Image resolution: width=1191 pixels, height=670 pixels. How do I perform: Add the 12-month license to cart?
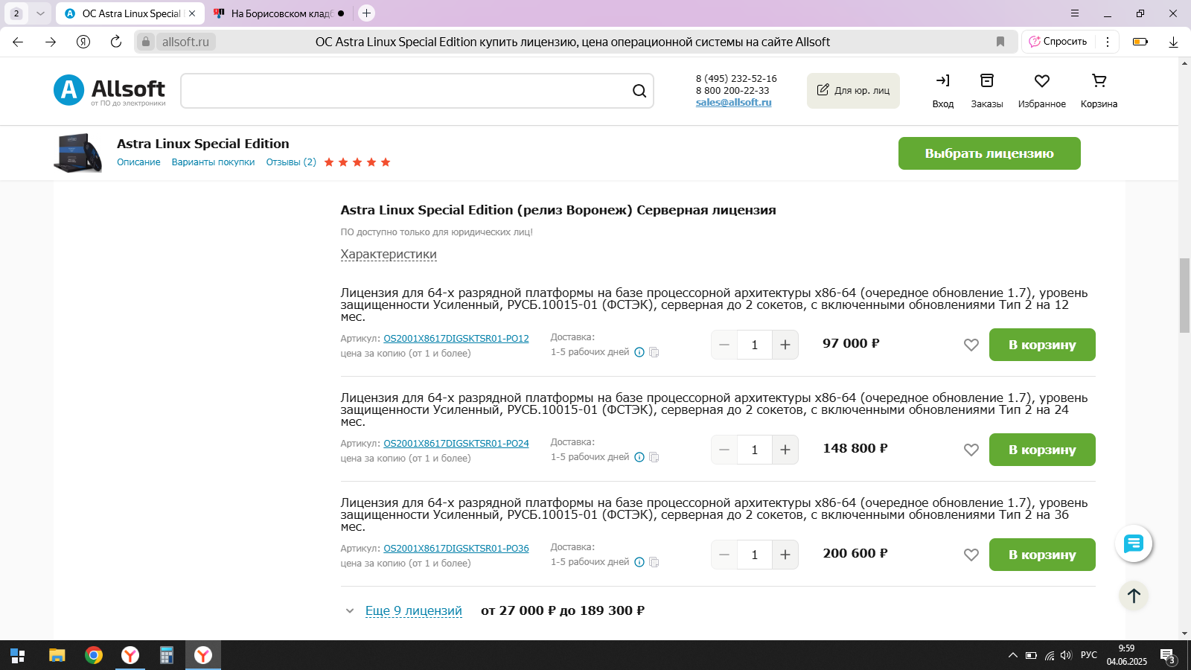tap(1042, 345)
